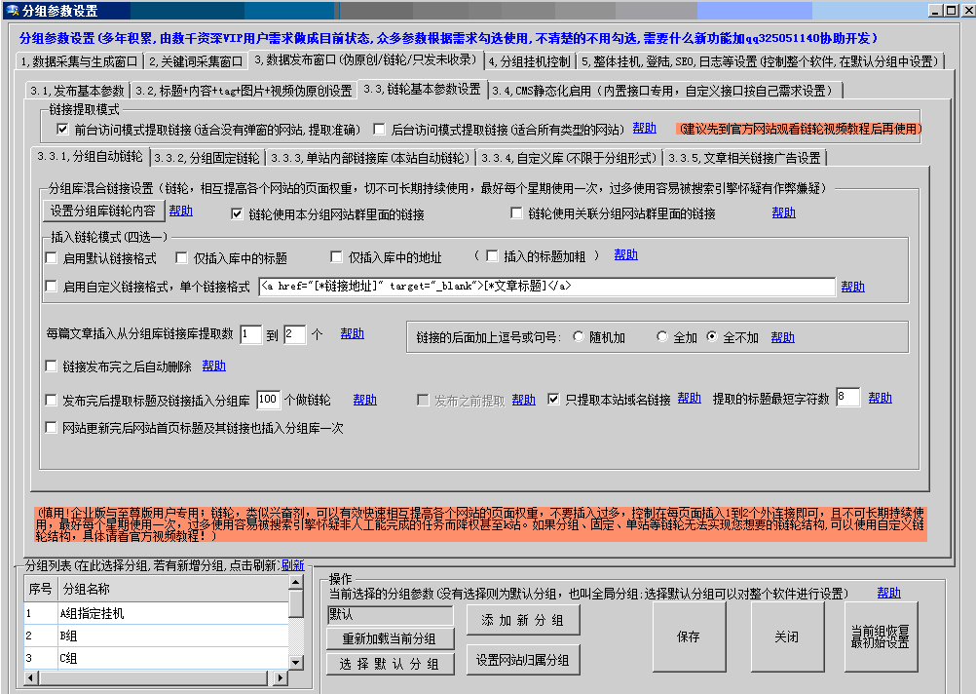Click 选择默认分组 button

pos(390,664)
